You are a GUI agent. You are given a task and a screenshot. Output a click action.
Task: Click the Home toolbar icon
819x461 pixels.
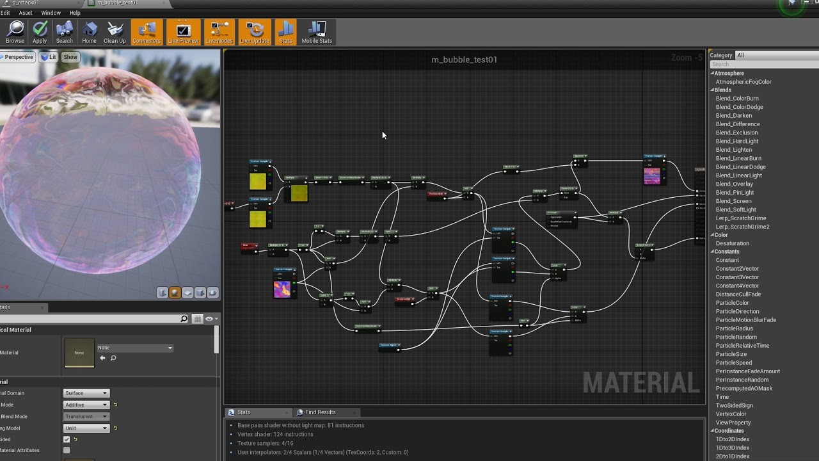tap(89, 30)
